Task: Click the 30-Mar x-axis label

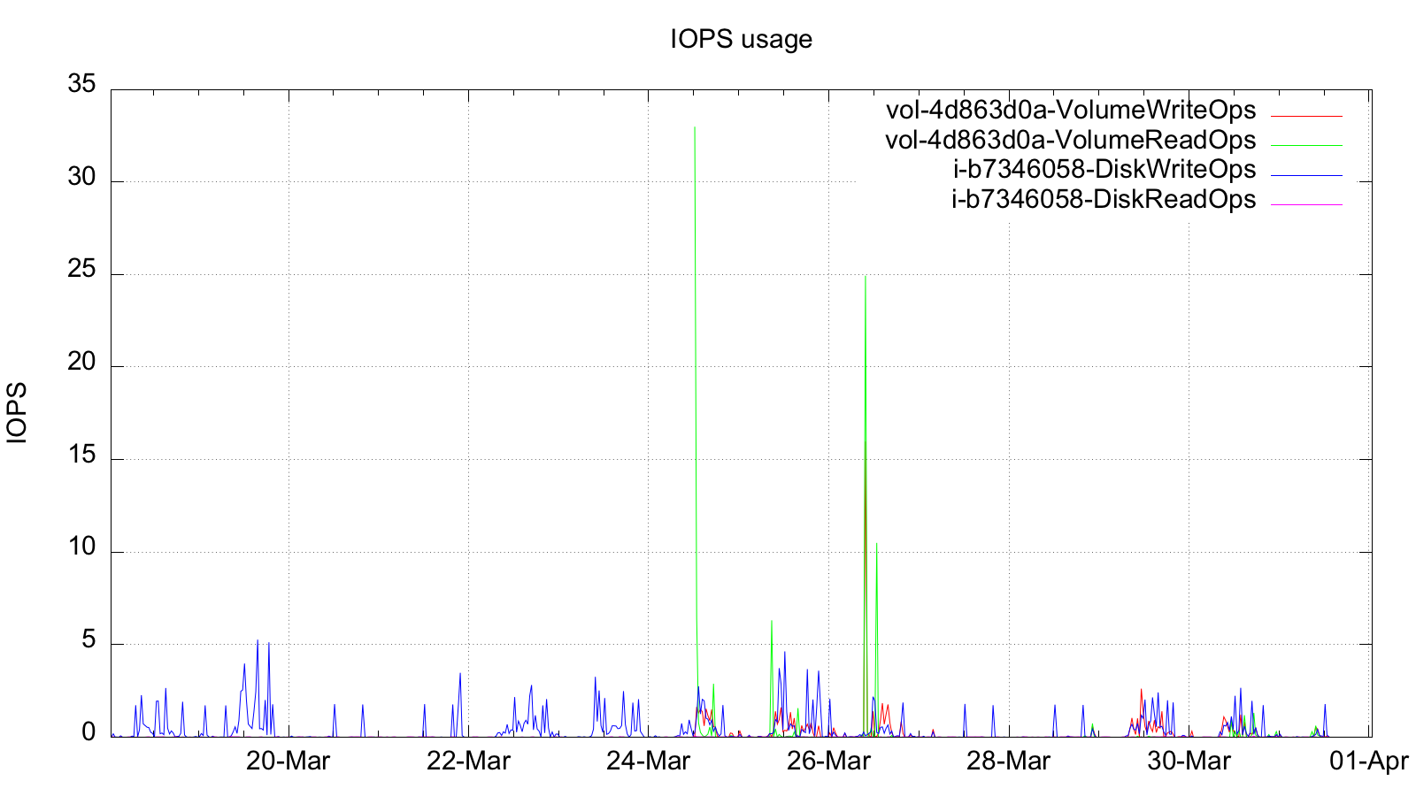Action: (x=1189, y=761)
